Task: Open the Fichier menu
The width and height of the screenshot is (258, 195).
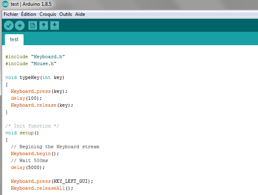Action: point(11,14)
